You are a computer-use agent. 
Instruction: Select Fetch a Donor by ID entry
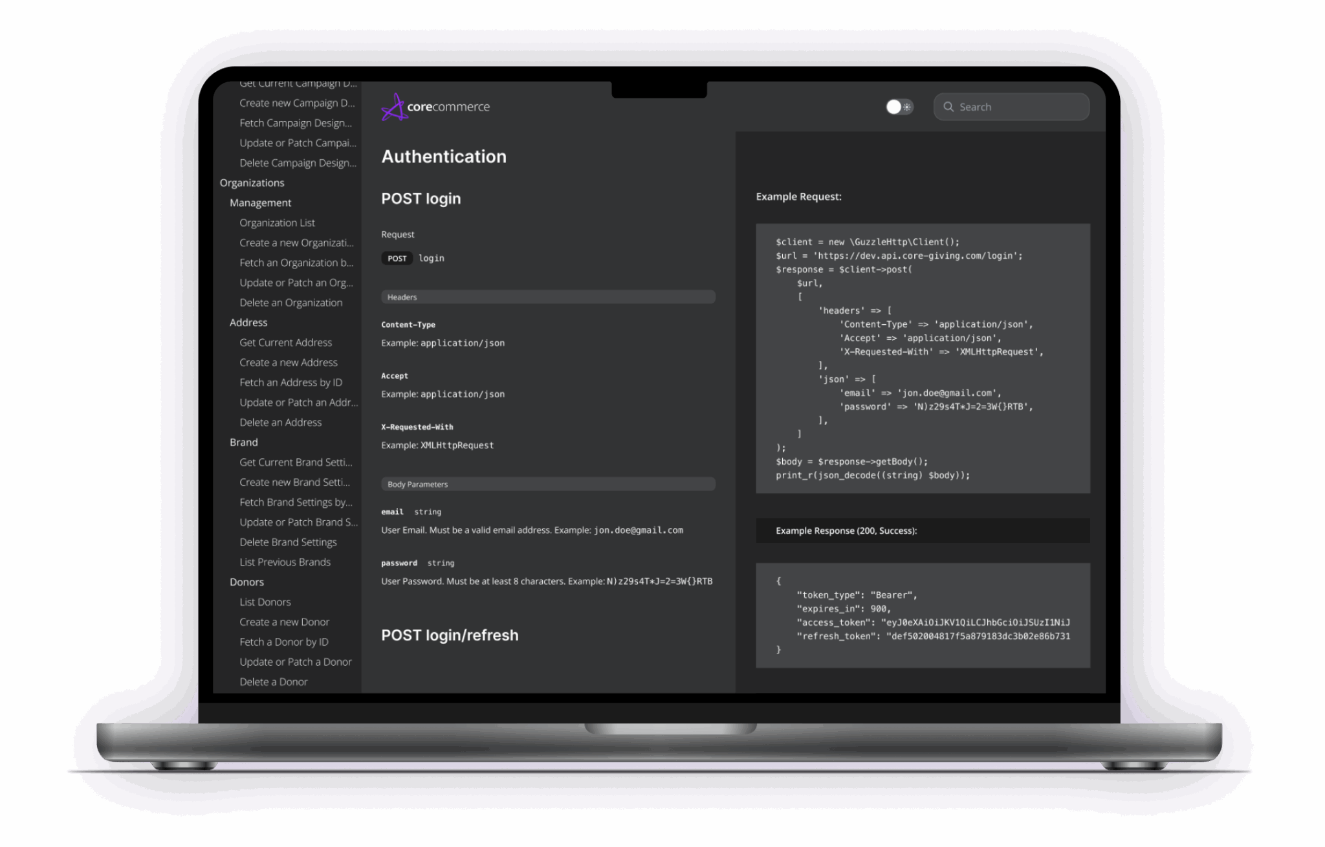click(x=283, y=642)
